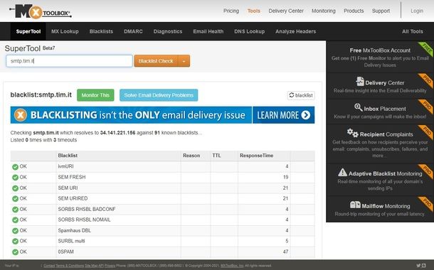
Task: Click the Inbox Placement magnifier icon
Action: point(359,107)
